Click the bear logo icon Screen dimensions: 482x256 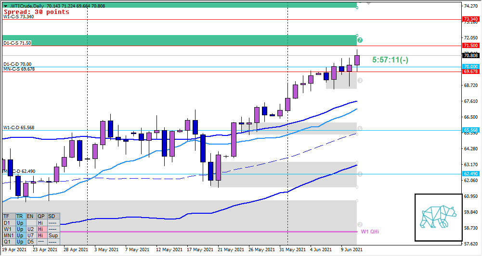(438, 217)
